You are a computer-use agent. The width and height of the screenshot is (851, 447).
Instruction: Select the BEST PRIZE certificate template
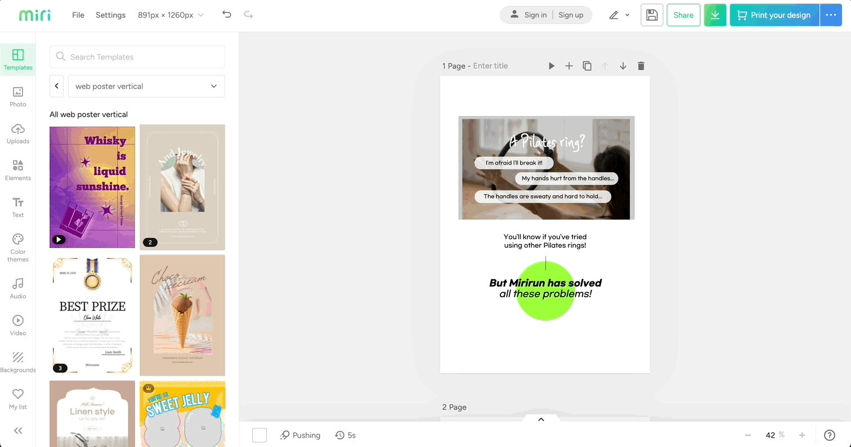tap(92, 315)
